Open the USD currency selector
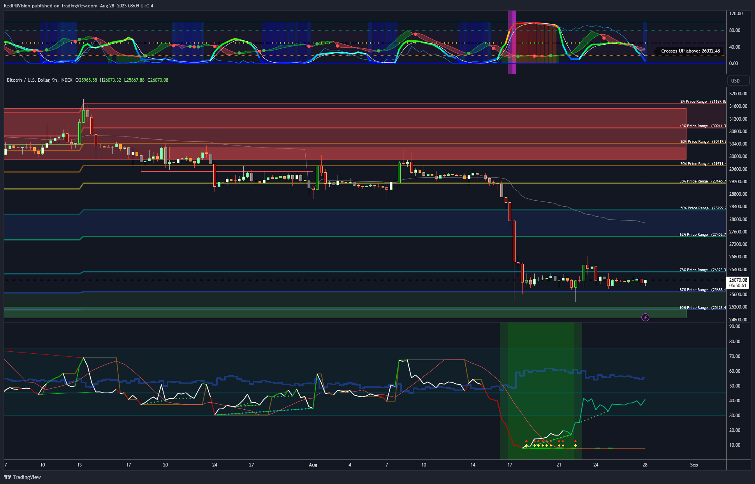 click(738, 81)
